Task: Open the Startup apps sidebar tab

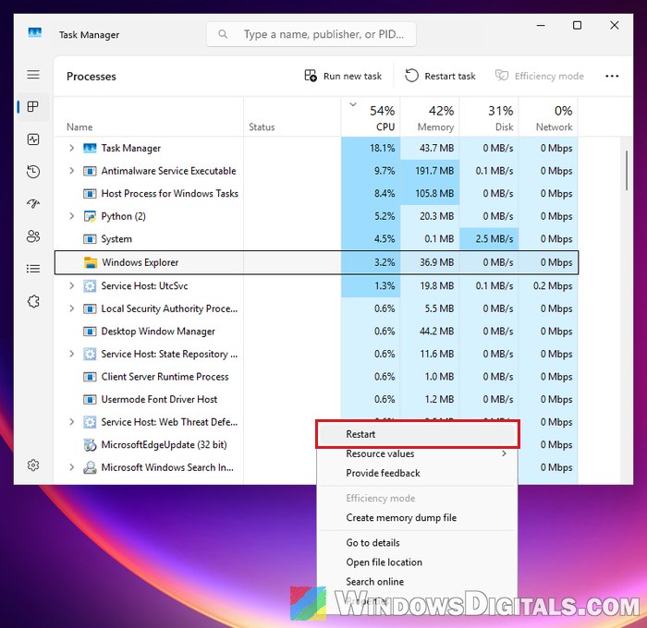Action: pyautogui.click(x=33, y=204)
